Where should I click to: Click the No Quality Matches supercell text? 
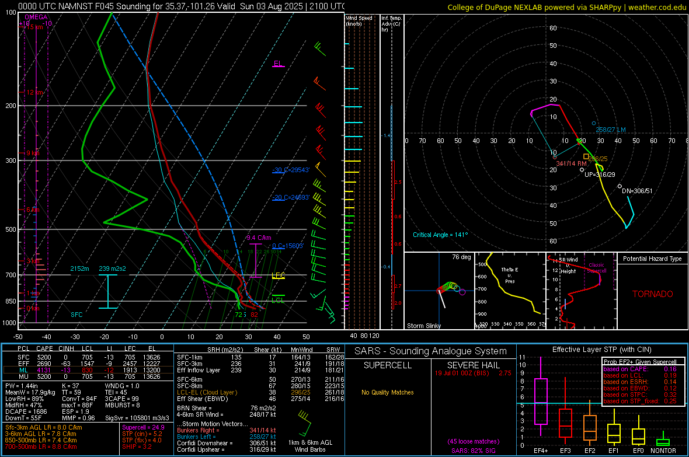tap(388, 392)
